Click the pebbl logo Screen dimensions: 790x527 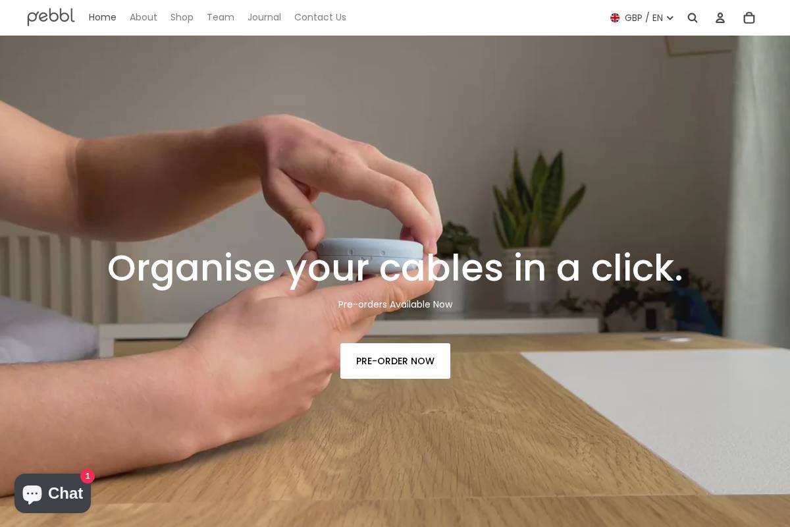[51, 17]
